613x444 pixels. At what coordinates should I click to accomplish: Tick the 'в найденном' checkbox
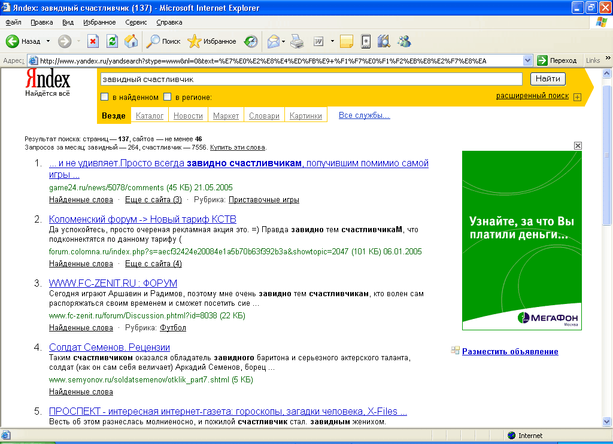tap(104, 96)
